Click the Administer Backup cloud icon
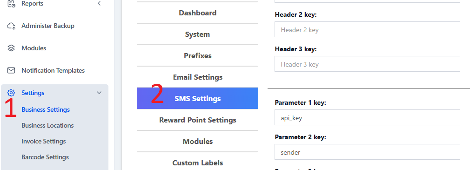The height and width of the screenshot is (170, 470). (x=11, y=26)
